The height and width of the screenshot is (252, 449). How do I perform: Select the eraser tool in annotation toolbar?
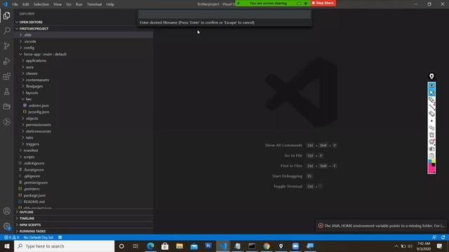[x=431, y=113]
